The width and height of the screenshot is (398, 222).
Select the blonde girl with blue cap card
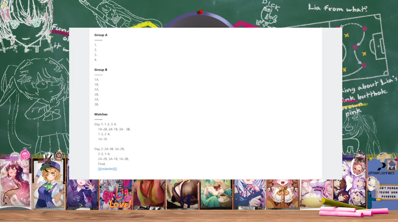[x=49, y=184]
